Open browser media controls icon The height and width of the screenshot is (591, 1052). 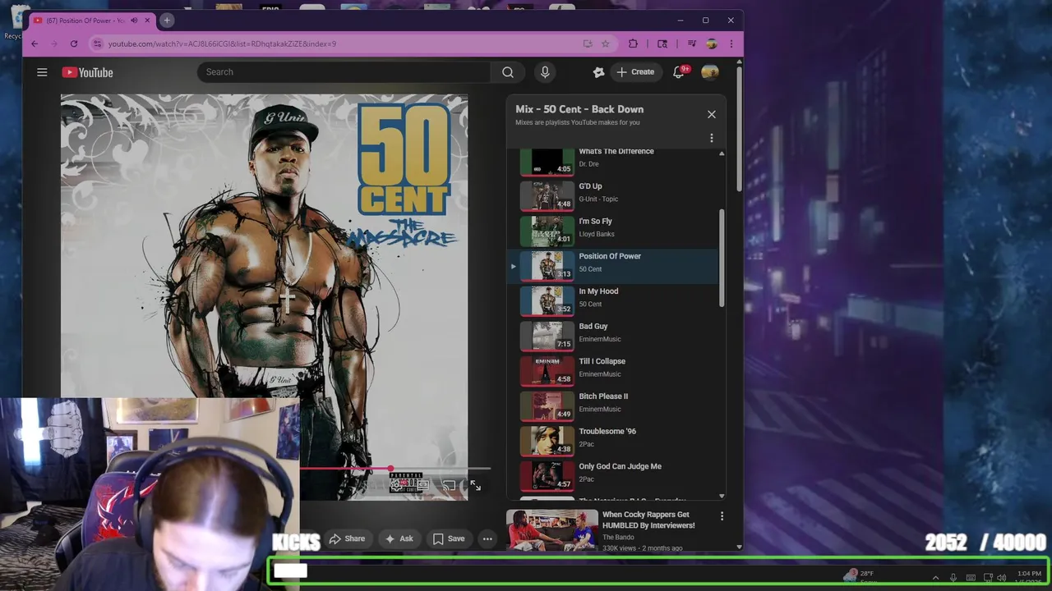coord(692,44)
